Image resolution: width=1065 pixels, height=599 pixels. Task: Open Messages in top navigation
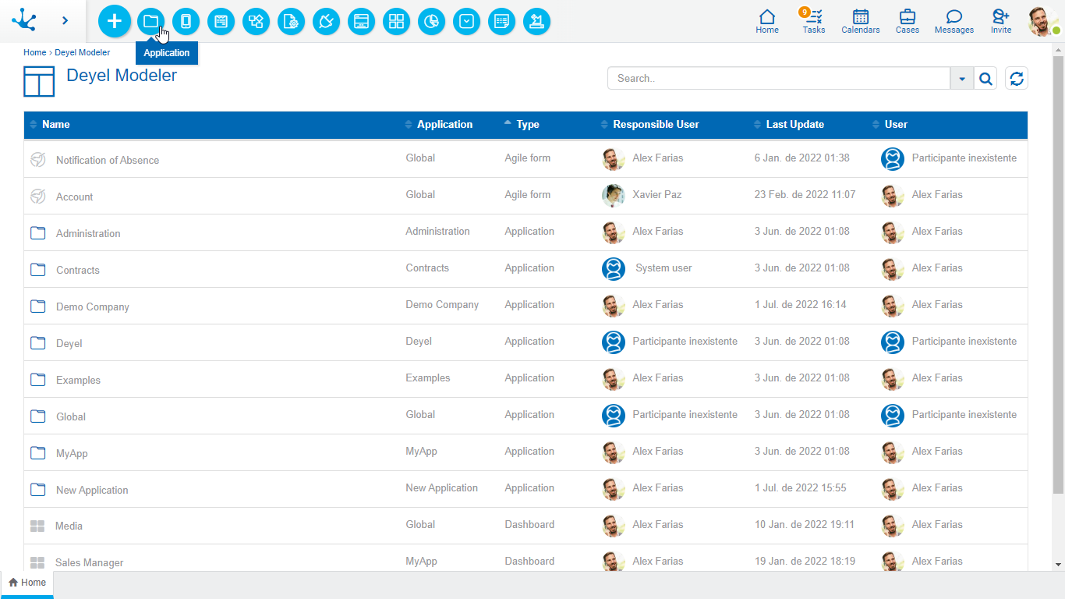954,21
